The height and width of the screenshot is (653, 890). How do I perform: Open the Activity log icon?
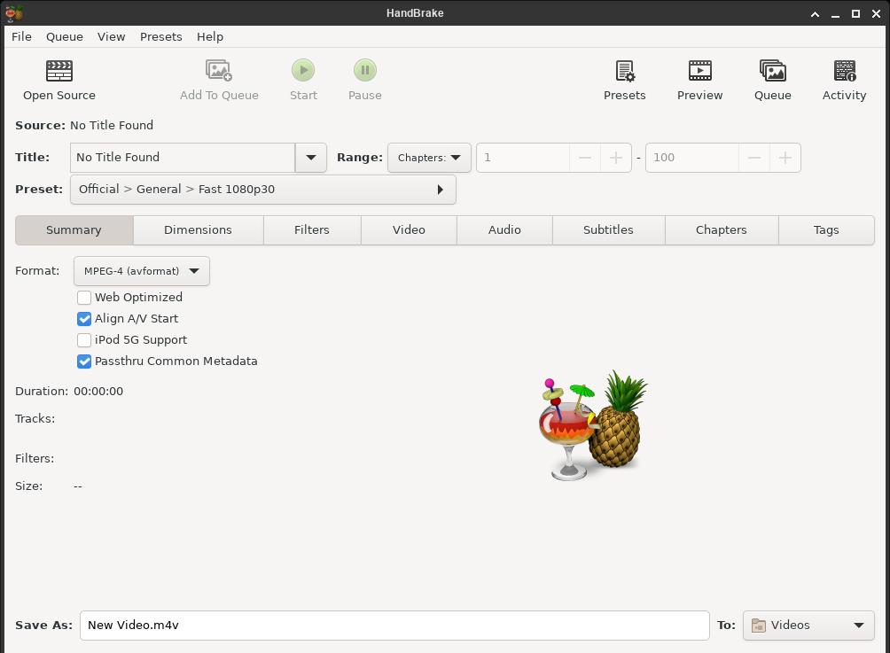(845, 71)
